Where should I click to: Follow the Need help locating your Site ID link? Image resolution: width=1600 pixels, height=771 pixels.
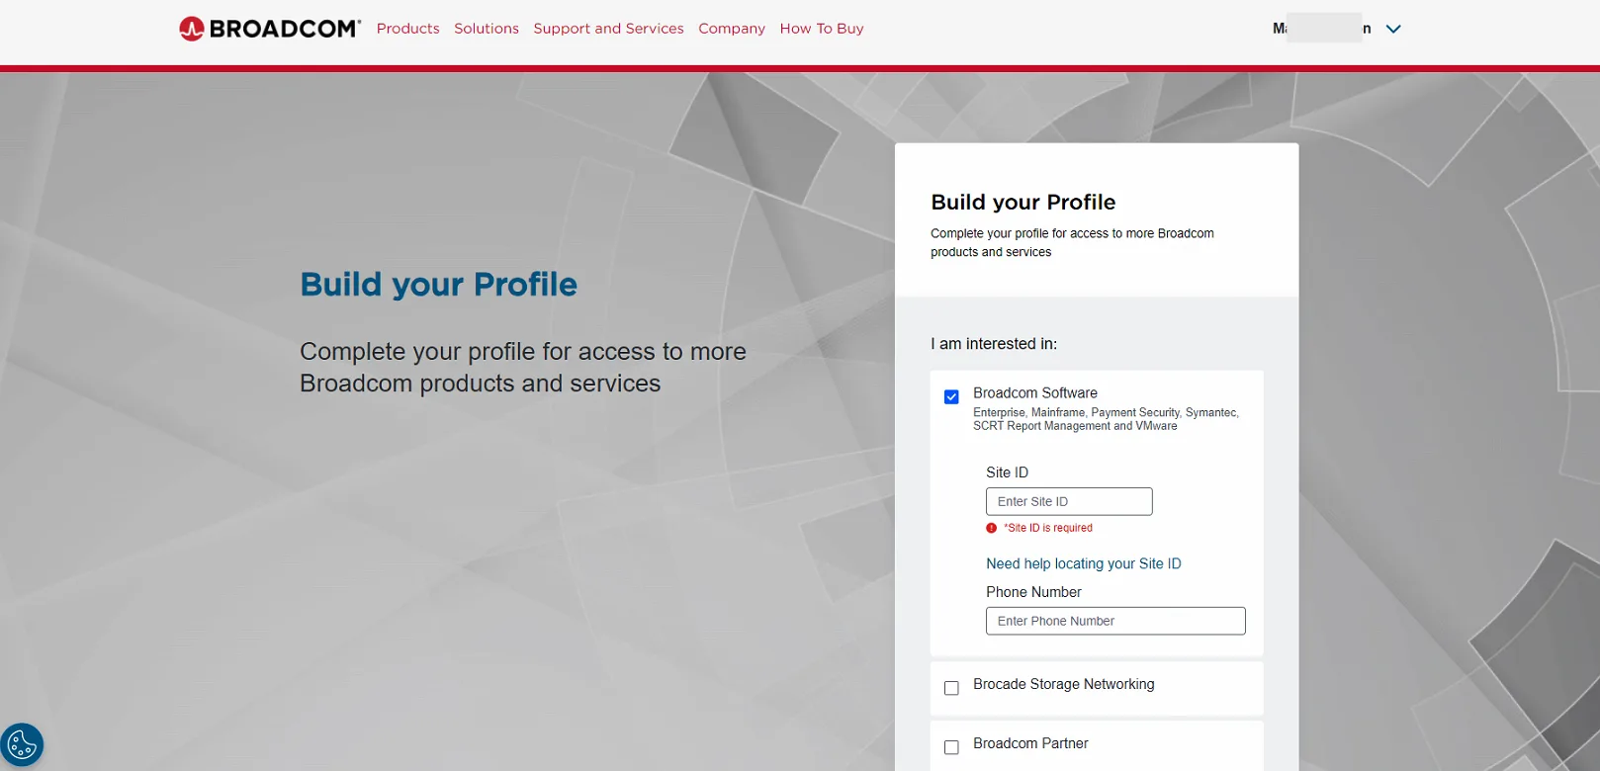(x=1084, y=563)
